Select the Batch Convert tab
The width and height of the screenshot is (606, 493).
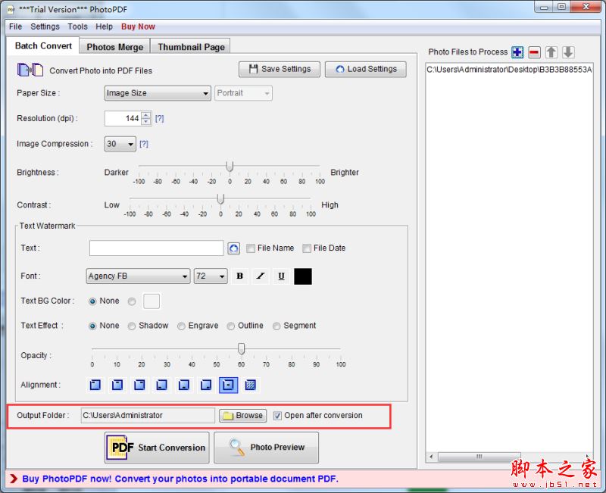(x=43, y=45)
